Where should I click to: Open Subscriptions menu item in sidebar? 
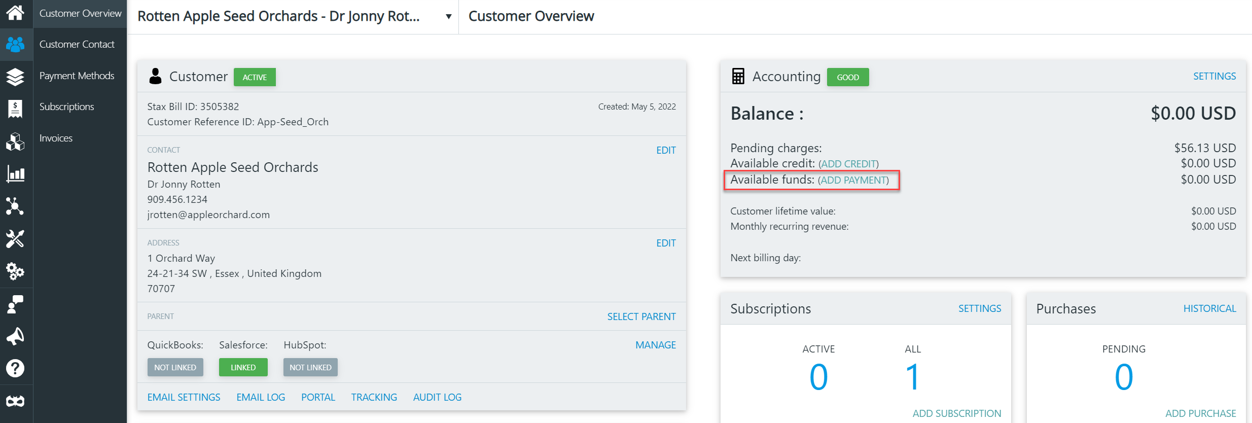coord(67,107)
